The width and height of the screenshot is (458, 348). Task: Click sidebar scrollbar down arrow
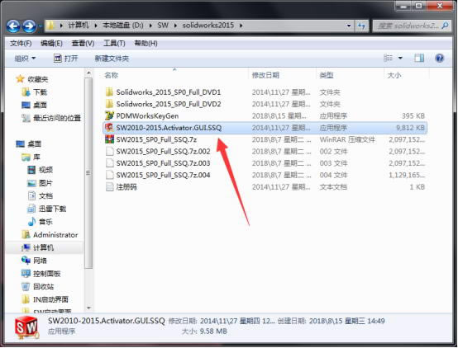88,308
